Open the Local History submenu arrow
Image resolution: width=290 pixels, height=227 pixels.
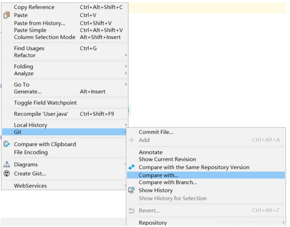[126, 125]
